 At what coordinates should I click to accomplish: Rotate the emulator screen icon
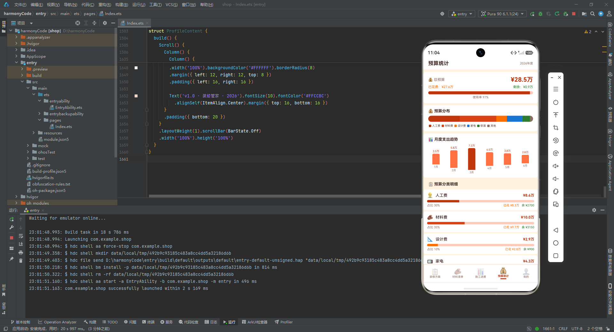pyautogui.click(x=556, y=192)
